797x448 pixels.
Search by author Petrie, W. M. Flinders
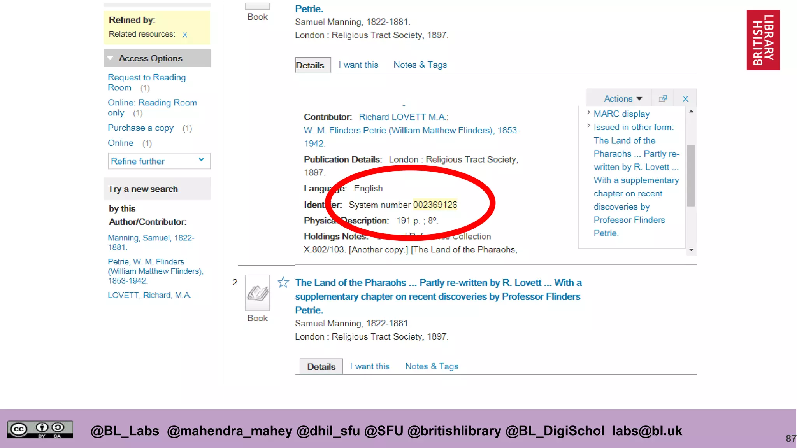tap(156, 271)
